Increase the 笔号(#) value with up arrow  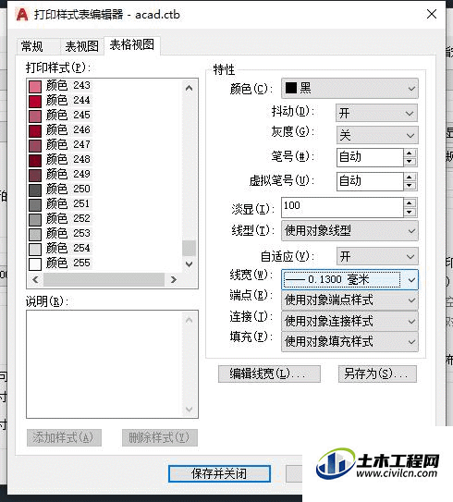410,153
